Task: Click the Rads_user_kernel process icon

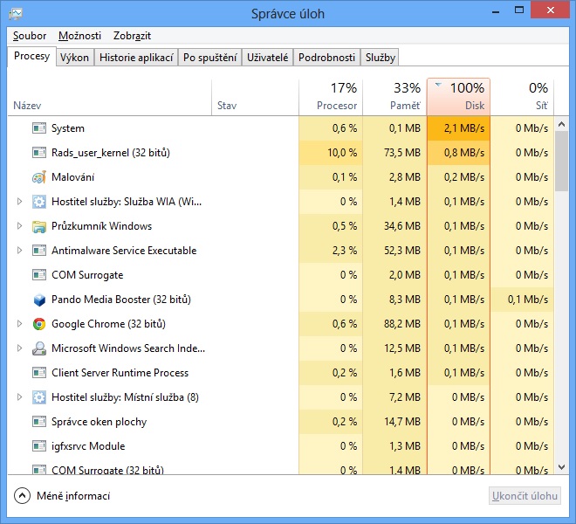Action: (x=39, y=153)
